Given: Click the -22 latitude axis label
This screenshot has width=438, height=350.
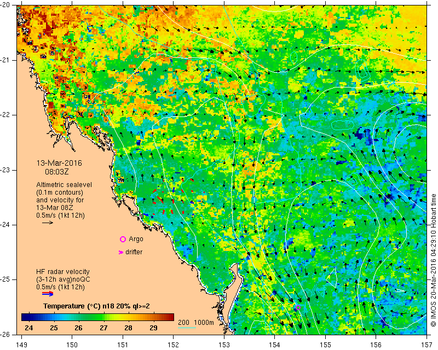Looking at the screenshot, I should tap(6, 115).
